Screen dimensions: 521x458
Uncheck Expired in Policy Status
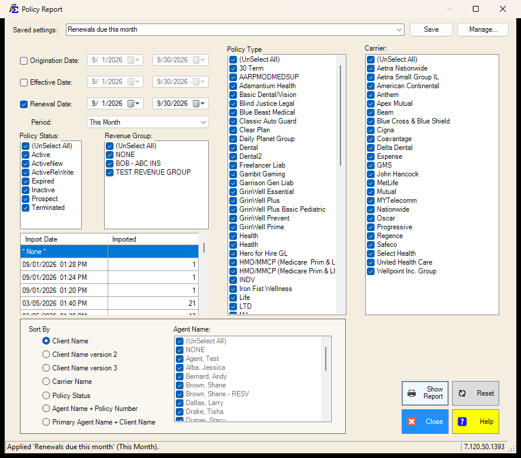click(x=26, y=181)
